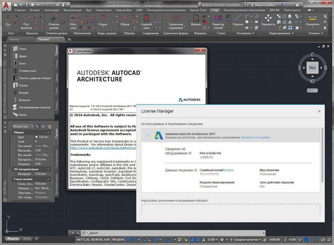Open the ribbon tab Главная
This screenshot has width=334, height=245.
(x=20, y=10)
